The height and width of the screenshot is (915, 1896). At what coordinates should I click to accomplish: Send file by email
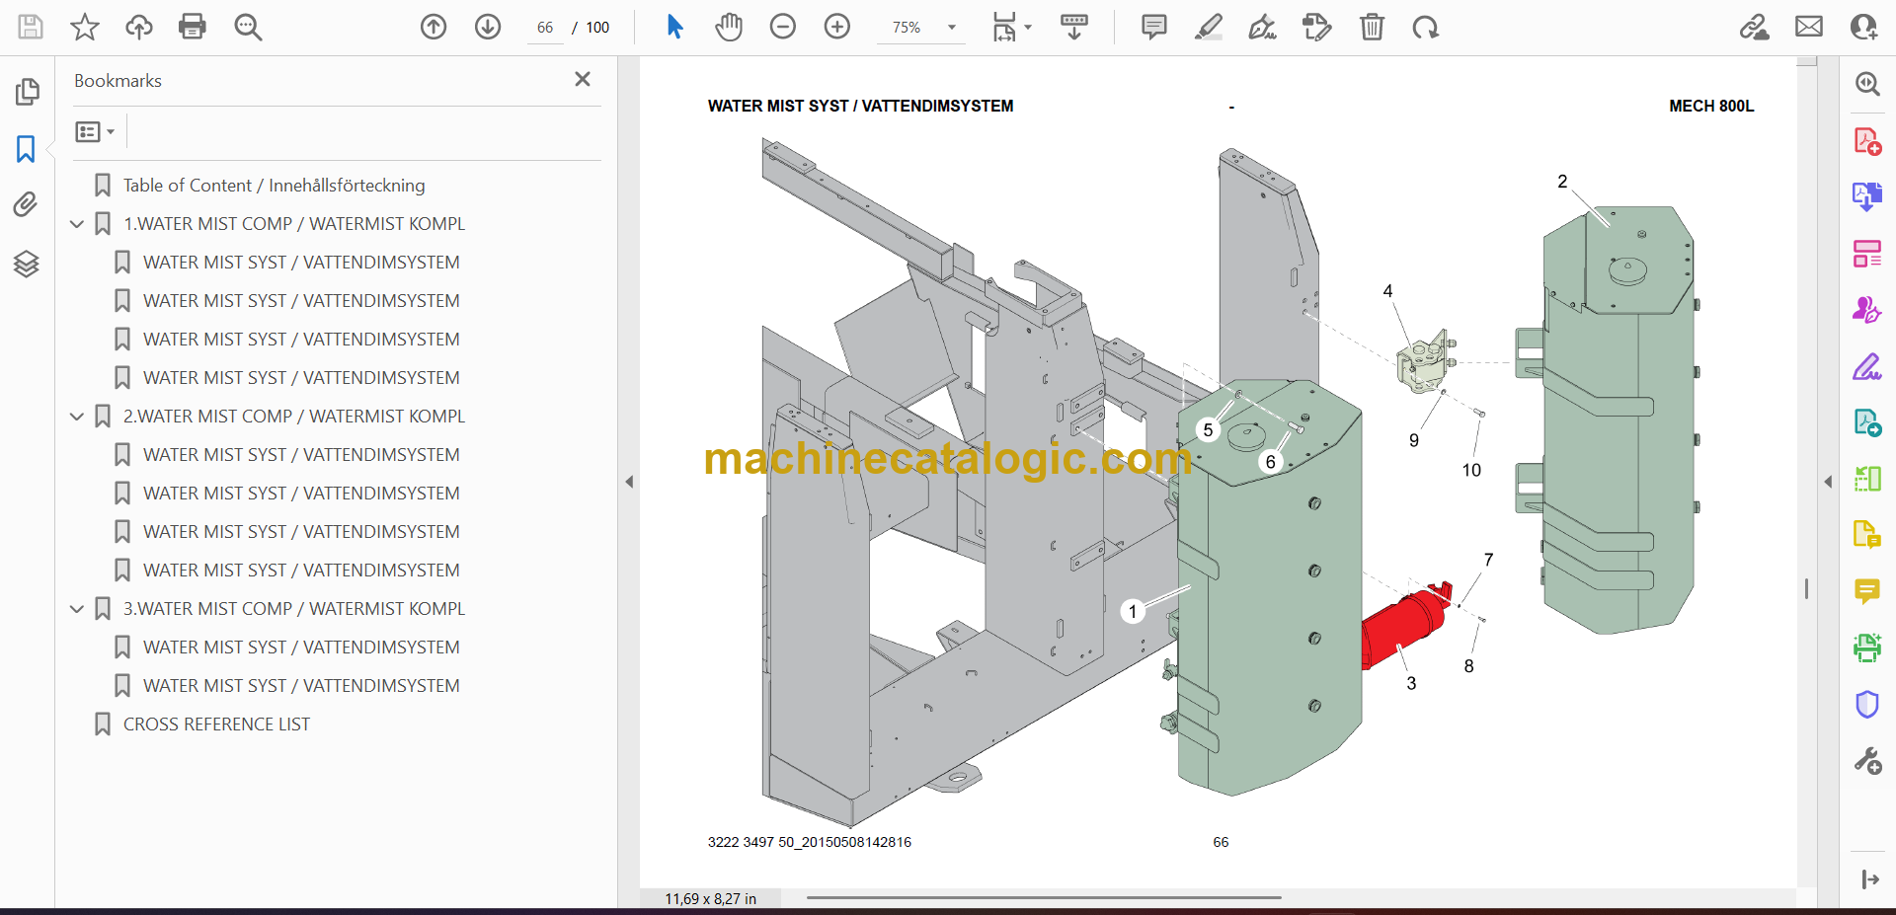[x=1809, y=27]
